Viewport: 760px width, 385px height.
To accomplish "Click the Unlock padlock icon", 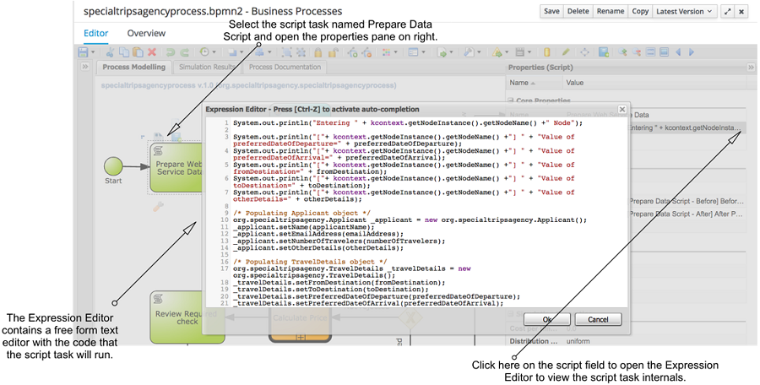I will 332,52.
